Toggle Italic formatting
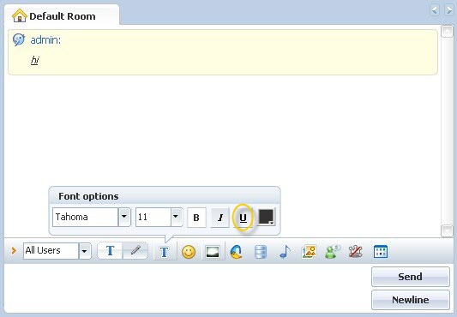The image size is (457, 317). pyautogui.click(x=220, y=218)
